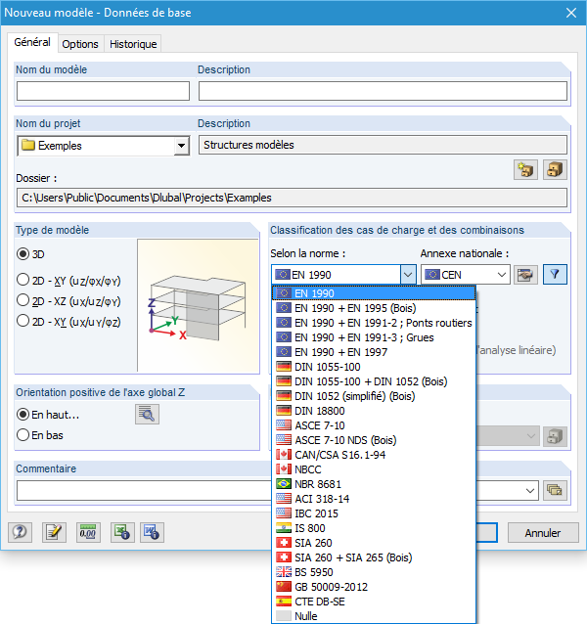Select IS 800 standard
This screenshot has width=587, height=624.
(374, 528)
